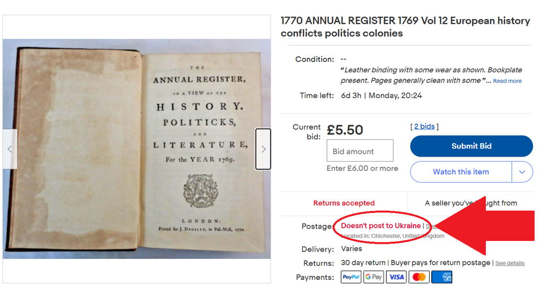Click "A seller you've bought from" text
This screenshot has width=540, height=292.
(x=471, y=203)
